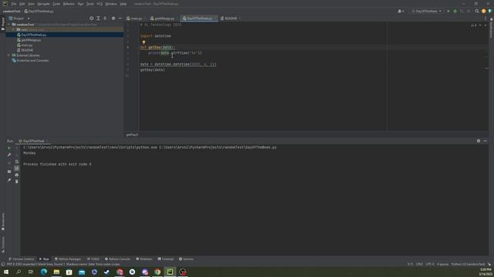Click the pin tab icon in Run panel
494x277 pixels.
tap(9, 180)
